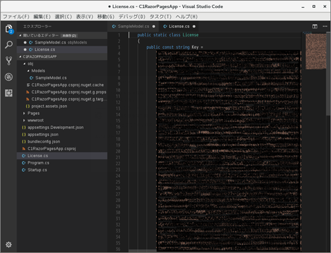Image resolution: width=331 pixels, height=253 pixels.
Task: Open the Debug view icon
Action: pyautogui.click(x=9, y=77)
